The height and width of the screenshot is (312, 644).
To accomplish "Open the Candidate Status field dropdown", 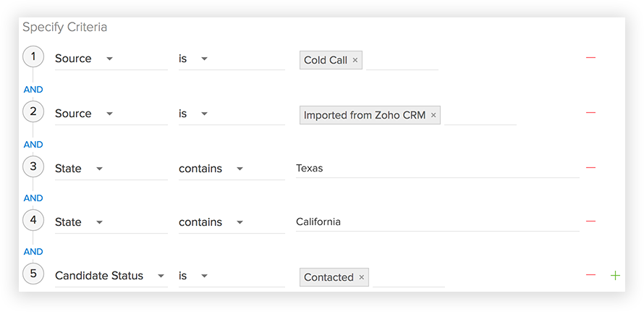I will [161, 276].
